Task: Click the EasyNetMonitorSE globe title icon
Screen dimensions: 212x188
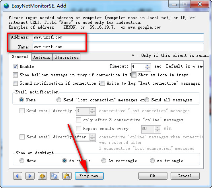Action: click(6, 6)
